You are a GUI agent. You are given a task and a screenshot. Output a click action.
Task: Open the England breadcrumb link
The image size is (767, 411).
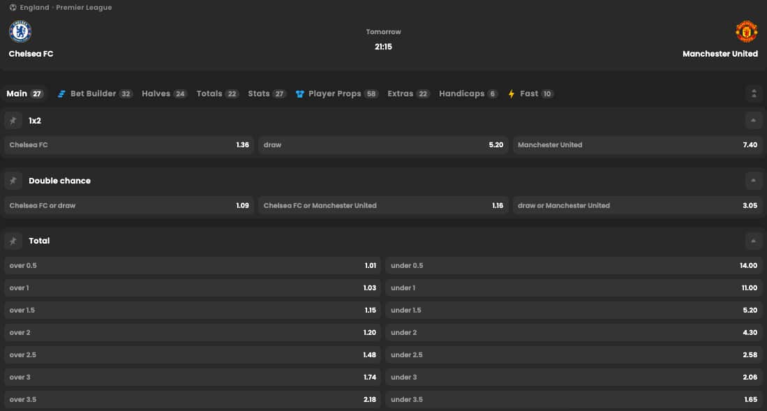(x=34, y=8)
